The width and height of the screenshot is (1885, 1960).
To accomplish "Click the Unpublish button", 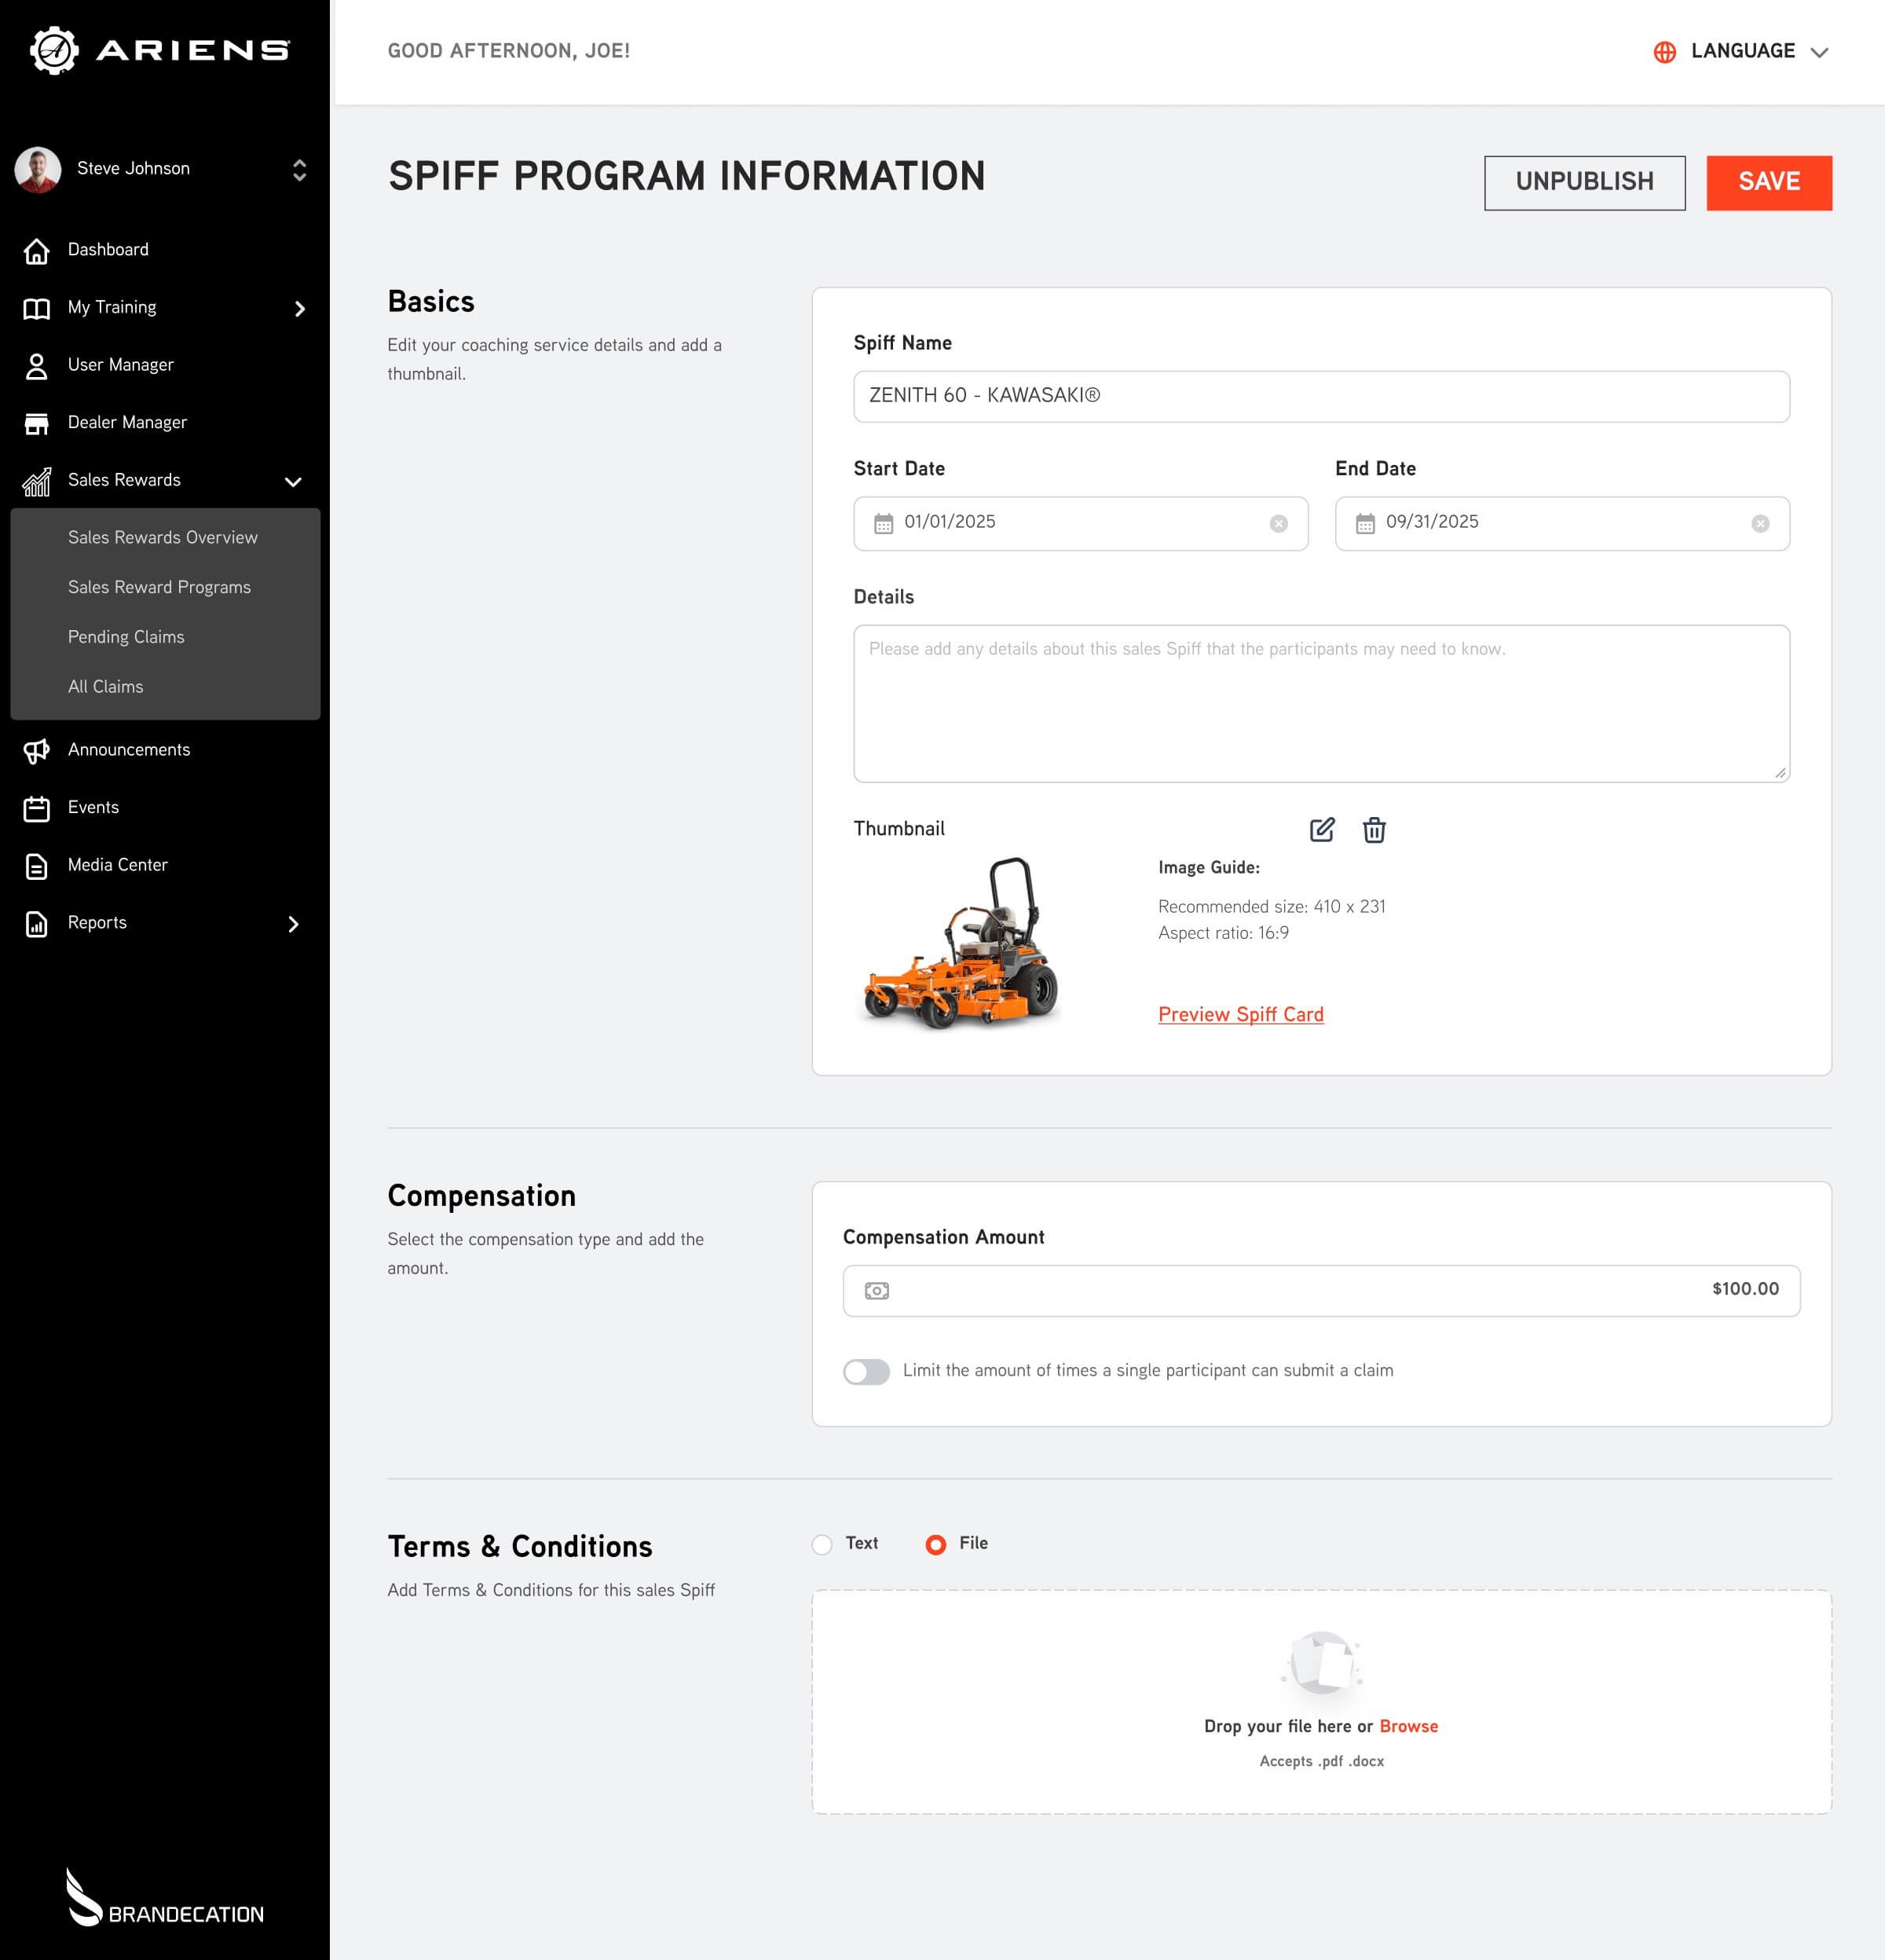I will pos(1584,183).
